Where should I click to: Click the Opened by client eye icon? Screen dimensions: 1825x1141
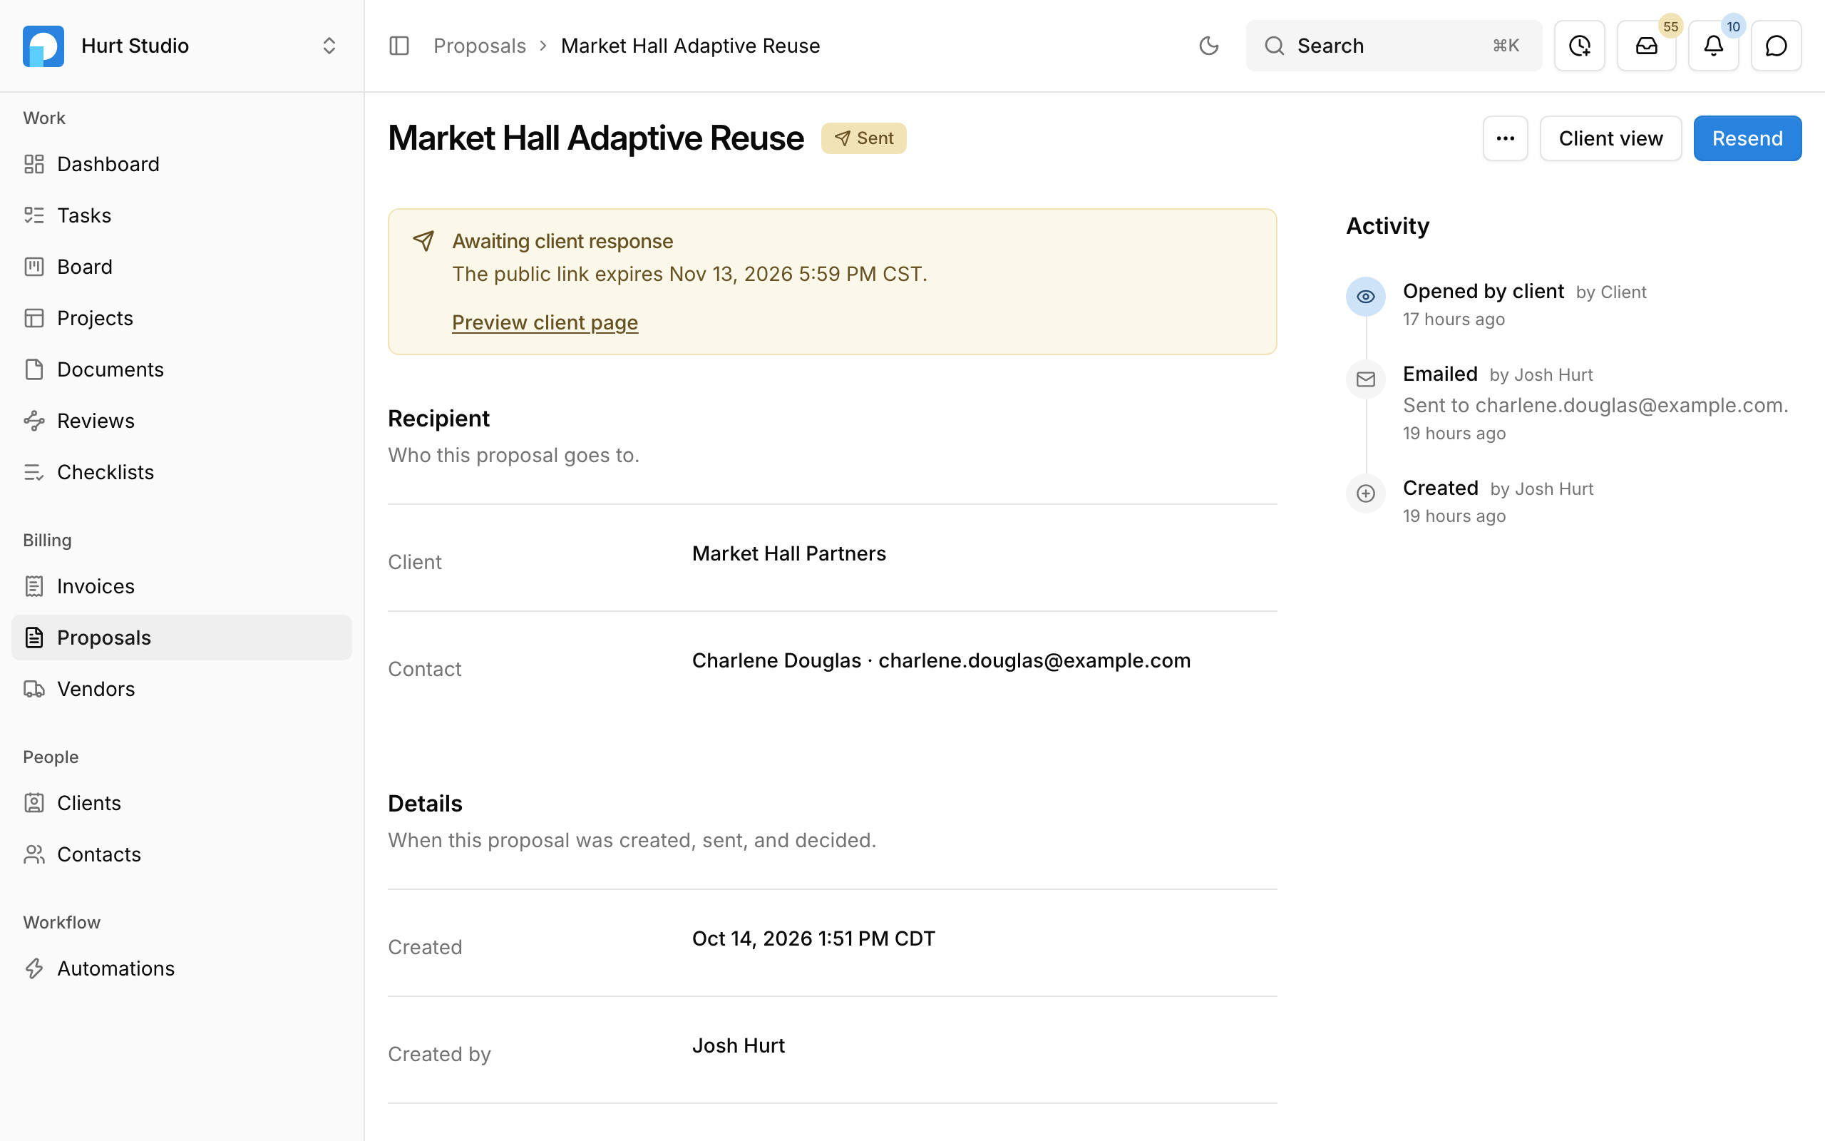[1365, 297]
